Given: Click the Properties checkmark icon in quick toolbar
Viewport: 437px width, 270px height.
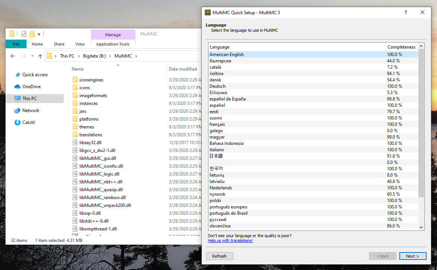Looking at the screenshot, I should pyautogui.click(x=24, y=34).
